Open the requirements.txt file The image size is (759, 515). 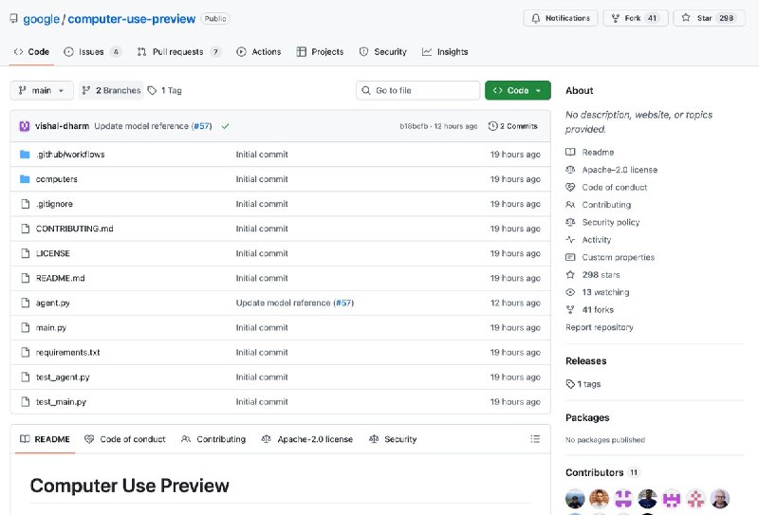(67, 353)
